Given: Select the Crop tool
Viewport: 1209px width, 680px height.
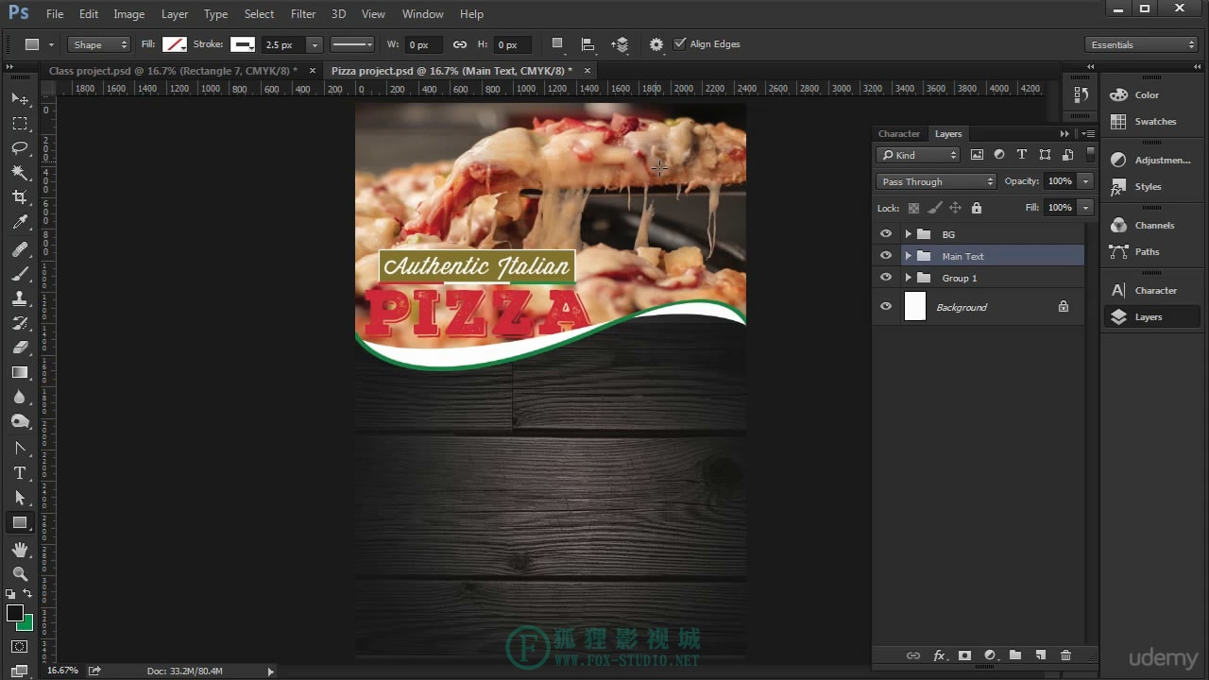Looking at the screenshot, I should point(20,197).
